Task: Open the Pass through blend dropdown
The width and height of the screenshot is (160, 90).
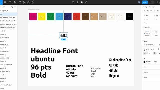Action: pos(150,45)
